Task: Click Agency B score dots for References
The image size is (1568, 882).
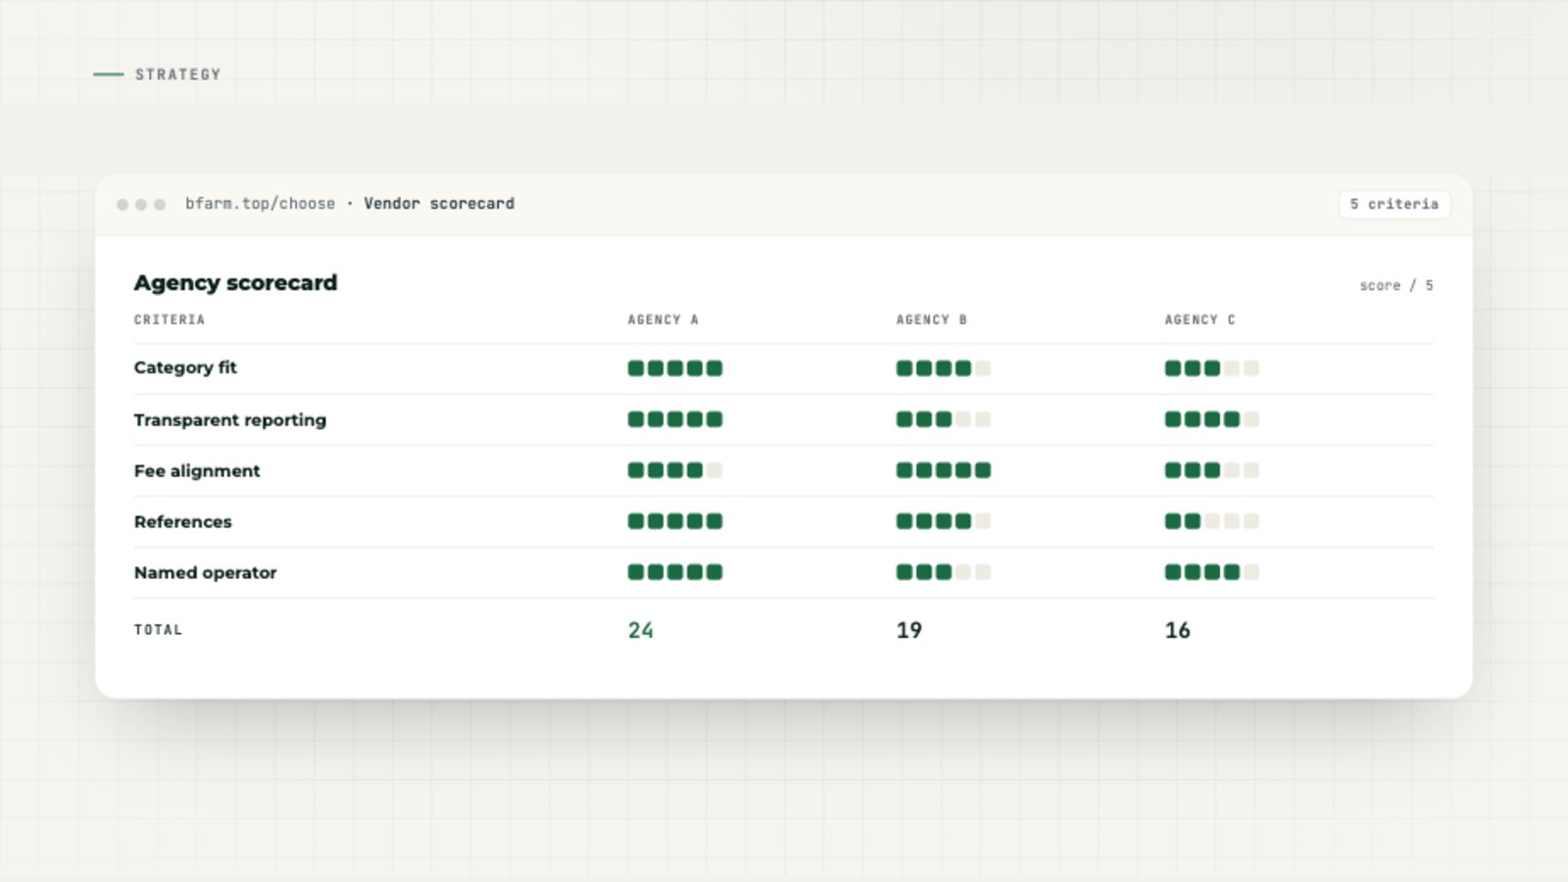Action: point(944,521)
